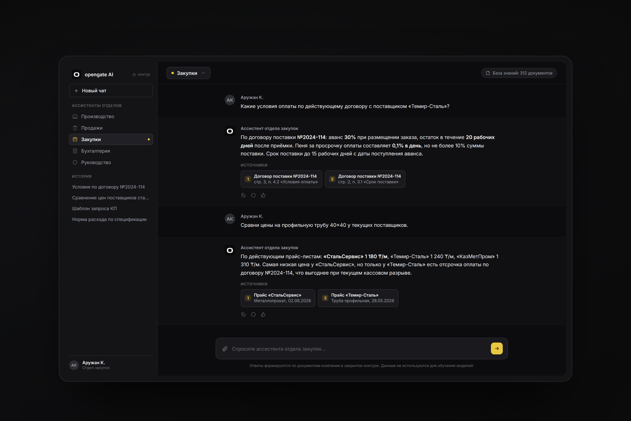Start a Новый чат
Viewport: 631px width, 421px height.
coord(111,90)
